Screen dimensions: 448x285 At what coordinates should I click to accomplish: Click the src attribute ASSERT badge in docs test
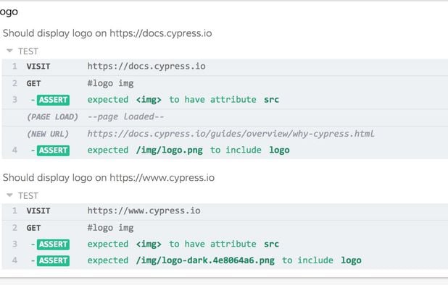click(53, 100)
